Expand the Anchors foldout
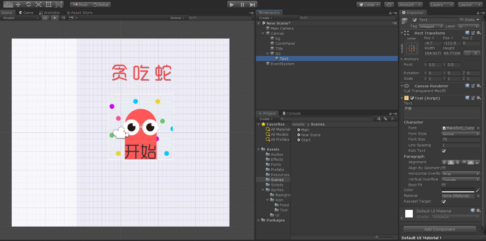This screenshot has width=486, height=241. (402, 59)
